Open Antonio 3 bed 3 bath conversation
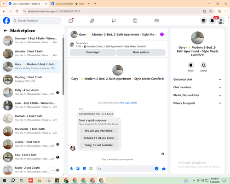 (x=31, y=54)
